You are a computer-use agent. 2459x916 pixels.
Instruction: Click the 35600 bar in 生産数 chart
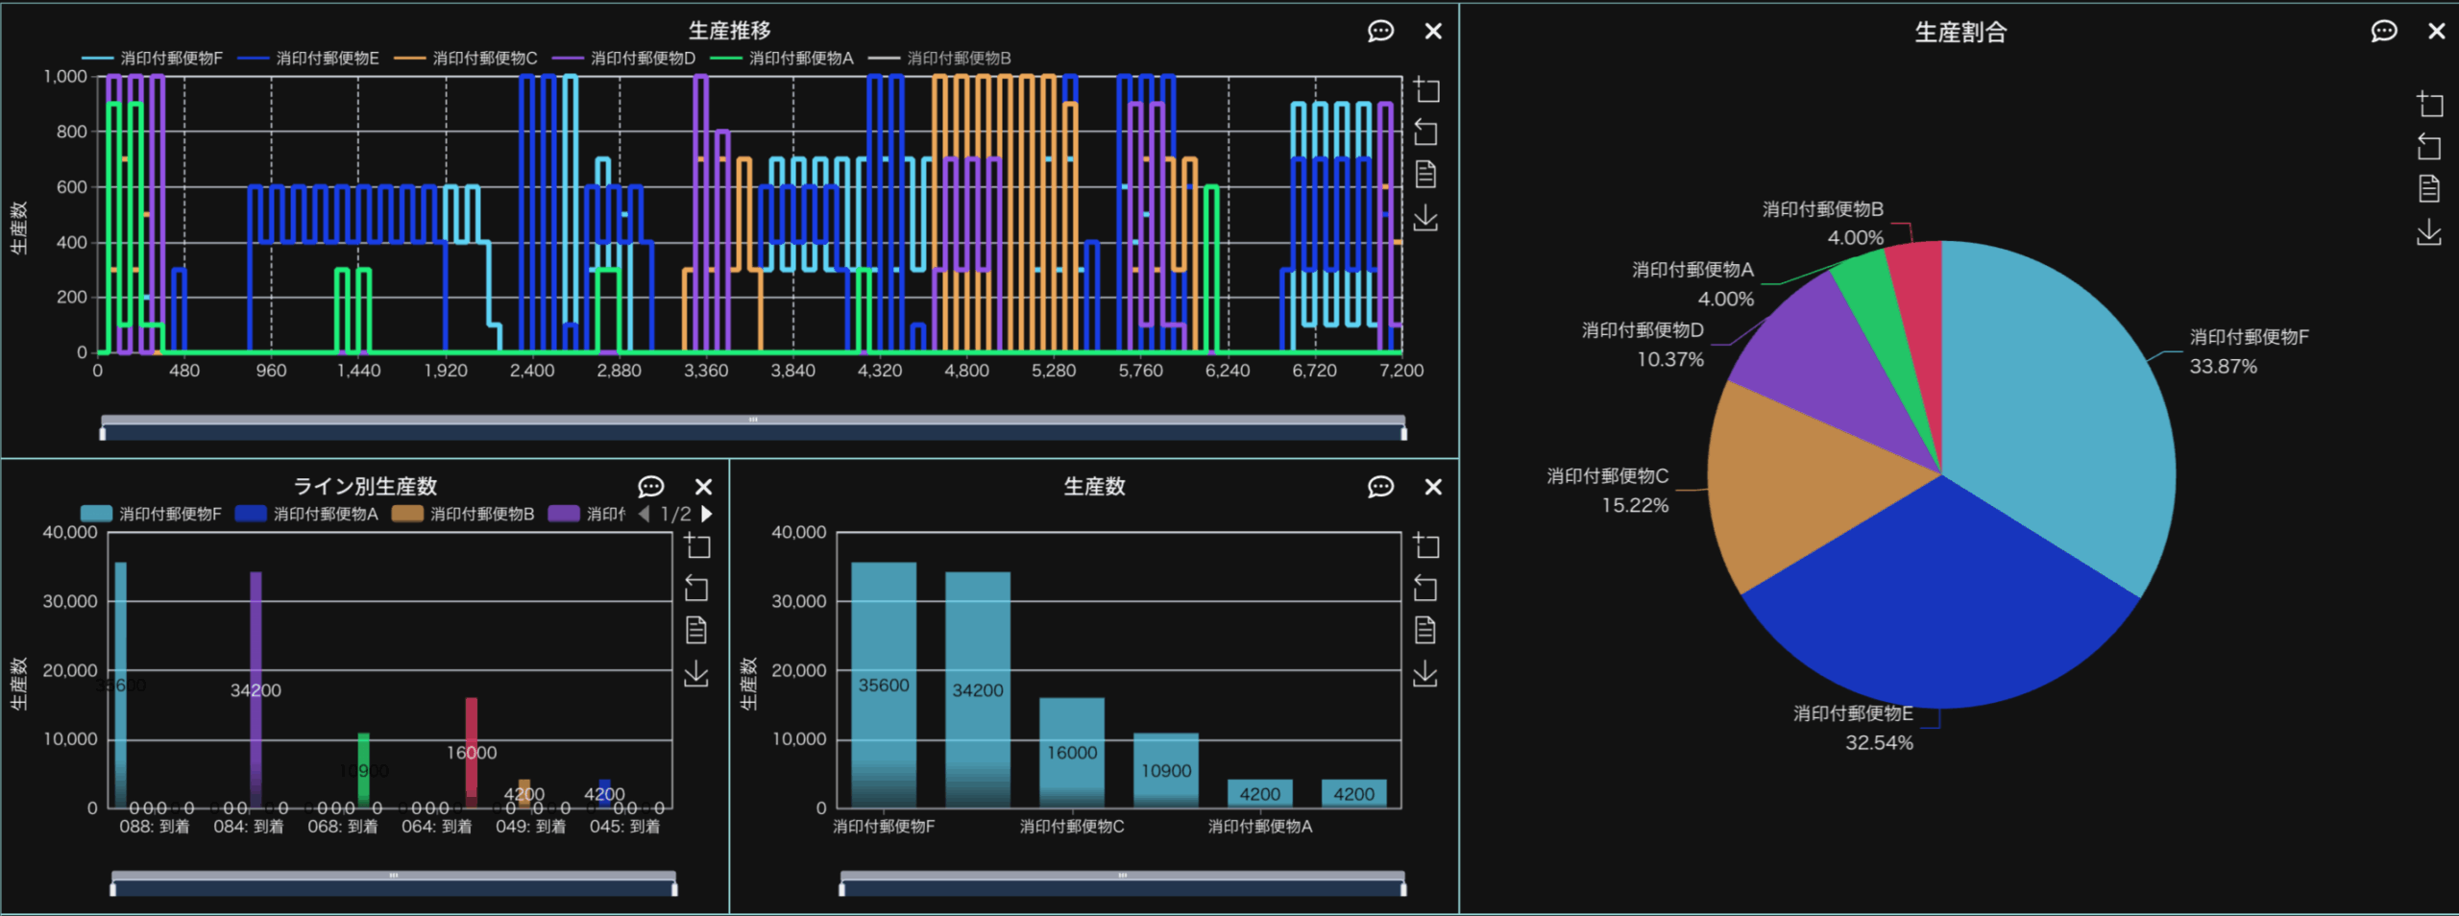tap(883, 684)
